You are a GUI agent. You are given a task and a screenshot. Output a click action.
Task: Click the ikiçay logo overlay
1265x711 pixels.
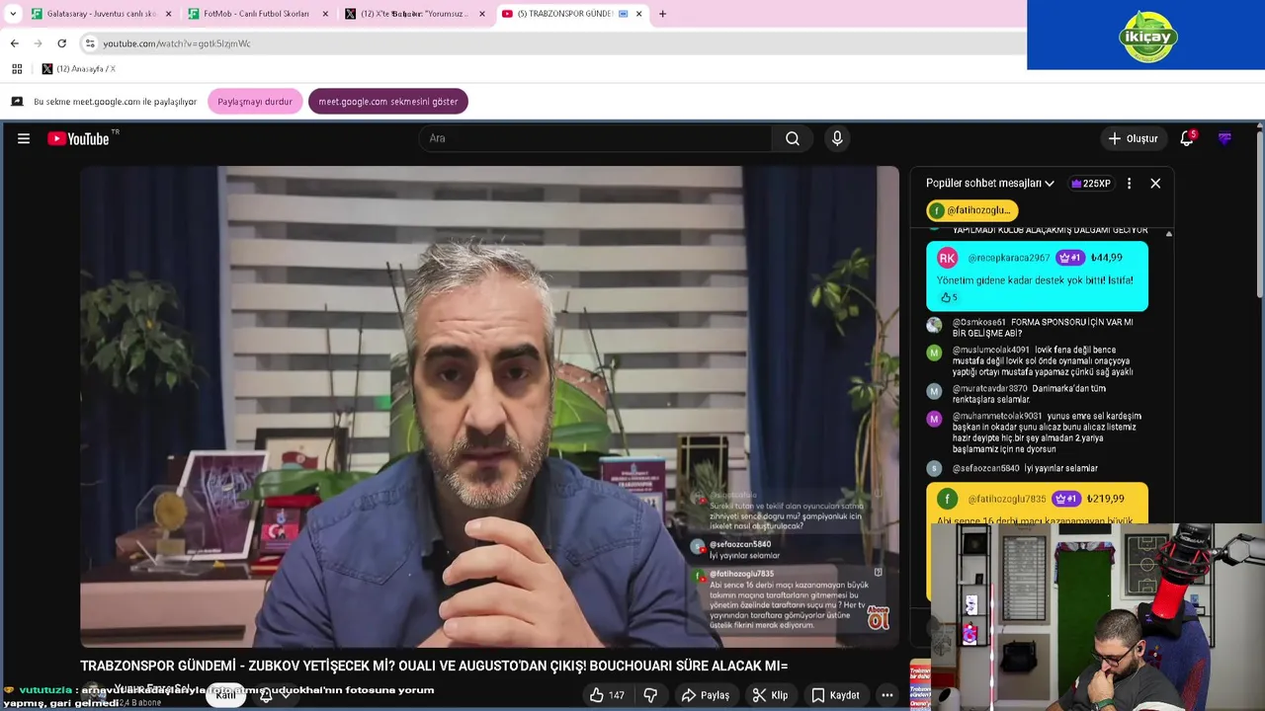(1146, 36)
